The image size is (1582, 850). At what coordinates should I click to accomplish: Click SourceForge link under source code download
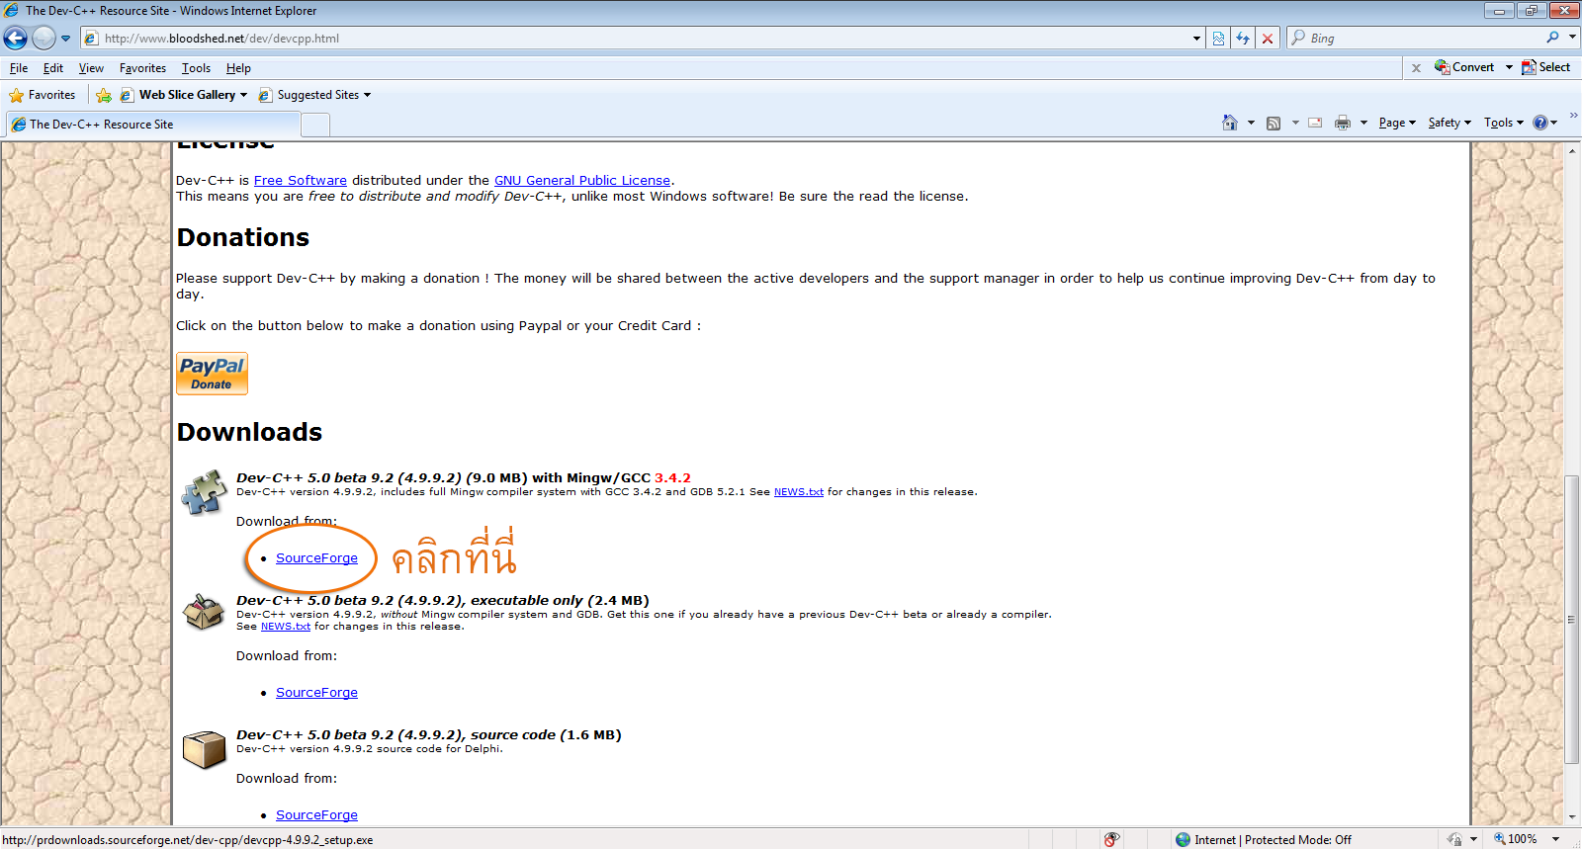click(x=316, y=814)
